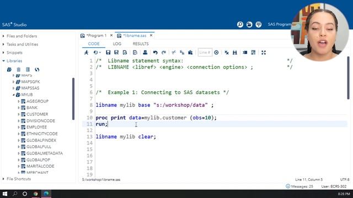
Task: Click the delete library trash icon
Action: pyautogui.click(x=19, y=70)
